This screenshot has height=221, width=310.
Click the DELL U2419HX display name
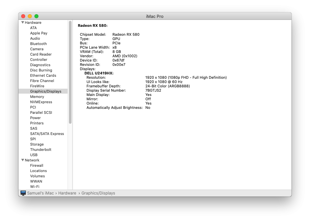click(x=99, y=73)
